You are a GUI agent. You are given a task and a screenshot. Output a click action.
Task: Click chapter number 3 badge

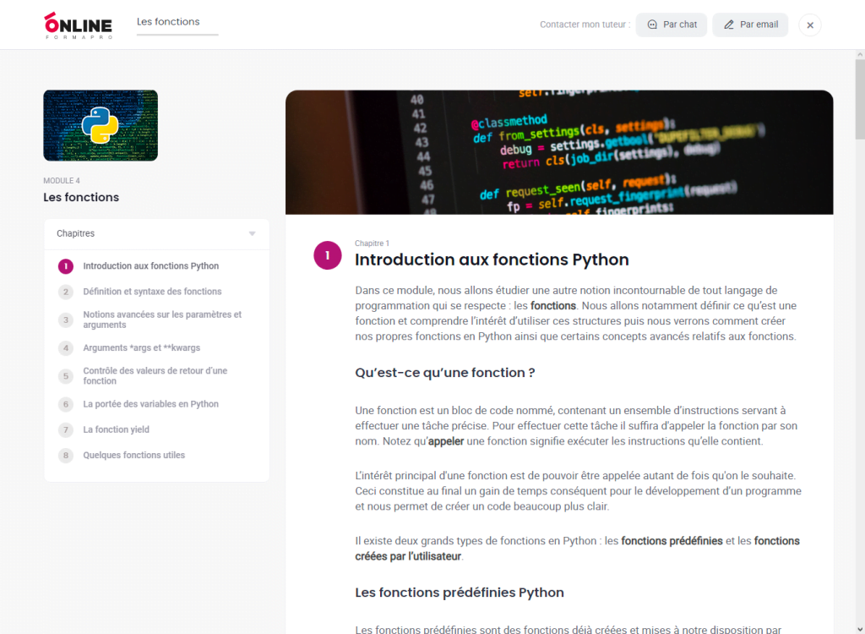[x=66, y=320]
